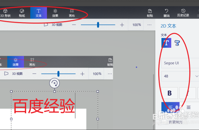199x130 pixels.
Task: Undo with the 撤消 button
Action: 166,13
